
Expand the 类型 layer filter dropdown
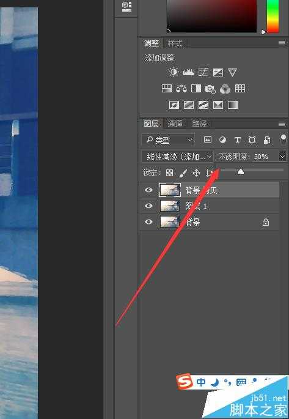click(168, 139)
